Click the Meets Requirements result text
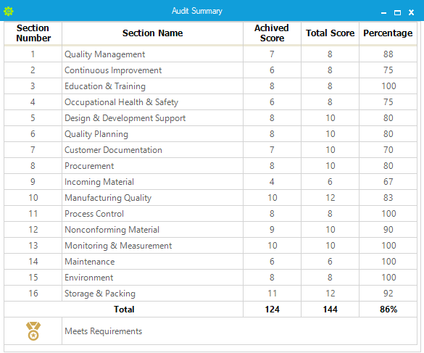 [104, 331]
